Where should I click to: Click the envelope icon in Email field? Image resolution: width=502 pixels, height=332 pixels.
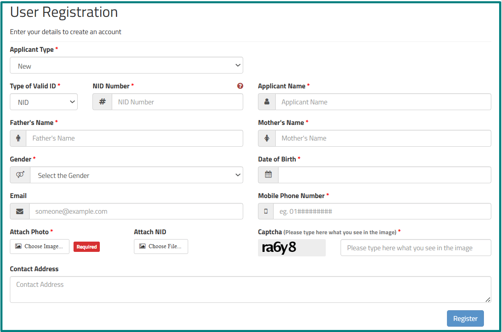coord(19,211)
